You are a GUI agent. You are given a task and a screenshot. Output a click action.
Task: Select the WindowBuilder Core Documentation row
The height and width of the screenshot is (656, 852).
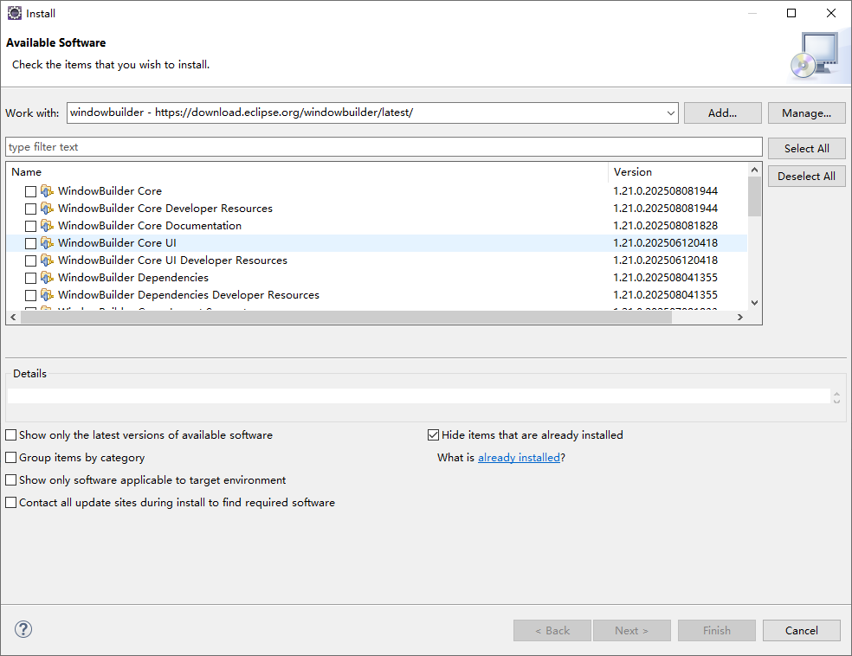coord(378,226)
